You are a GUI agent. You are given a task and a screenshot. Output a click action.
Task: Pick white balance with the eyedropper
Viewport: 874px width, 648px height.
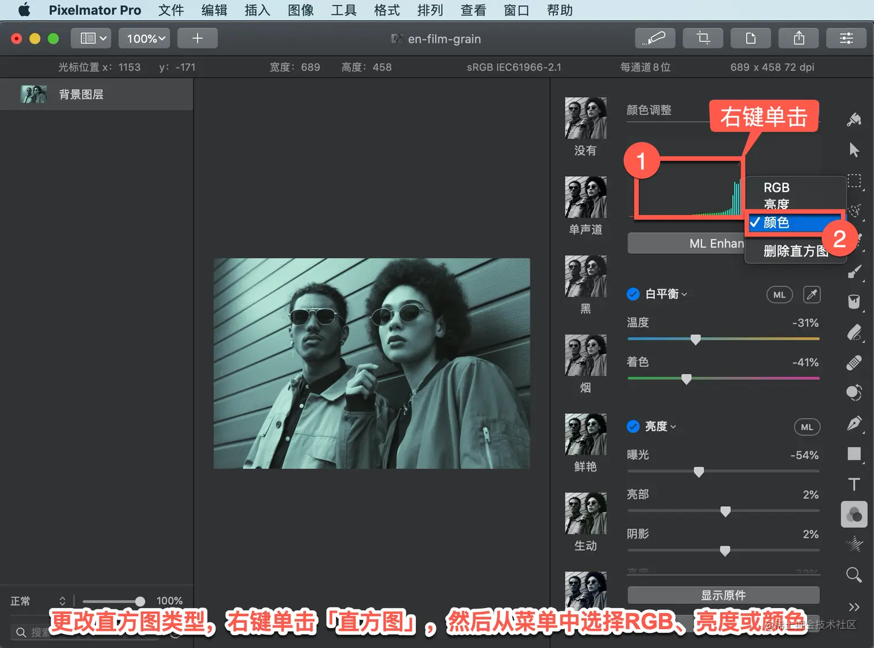[x=812, y=295]
